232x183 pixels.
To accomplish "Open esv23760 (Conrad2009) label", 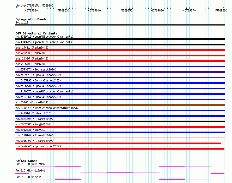I will click(32, 102).
